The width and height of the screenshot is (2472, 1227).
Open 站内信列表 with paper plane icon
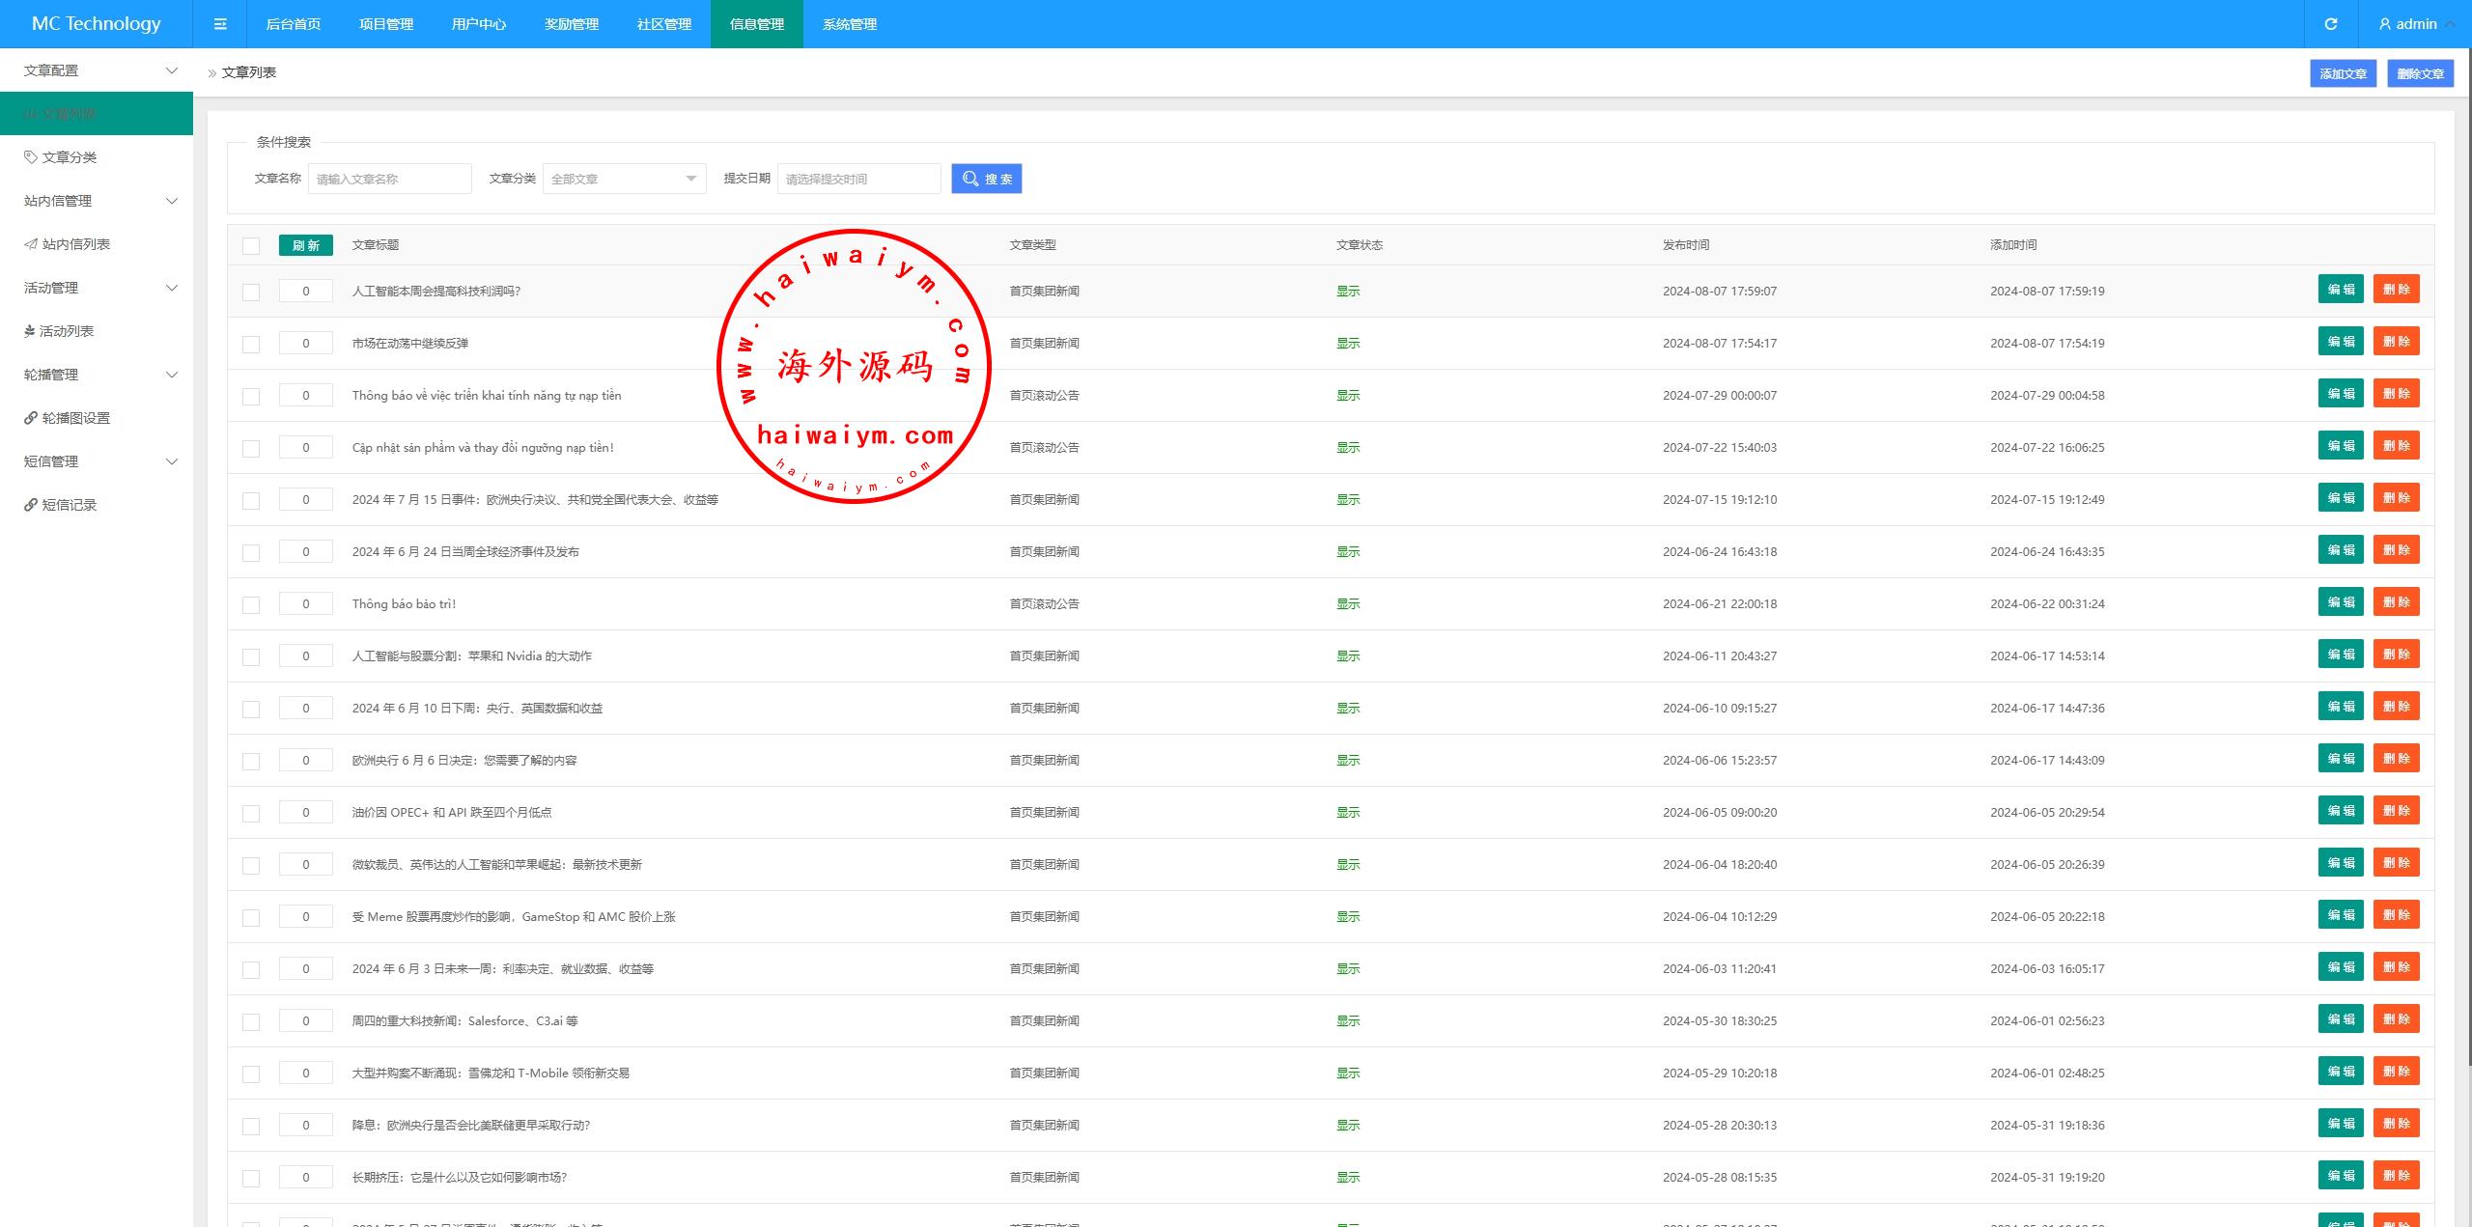[75, 244]
